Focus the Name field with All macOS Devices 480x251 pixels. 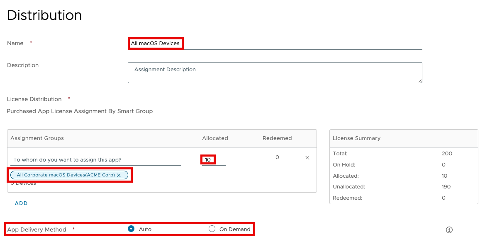(x=274, y=43)
